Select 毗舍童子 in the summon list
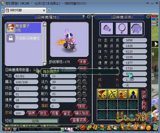Screen dimensions: 160x133 pyautogui.click(x=23, y=28)
